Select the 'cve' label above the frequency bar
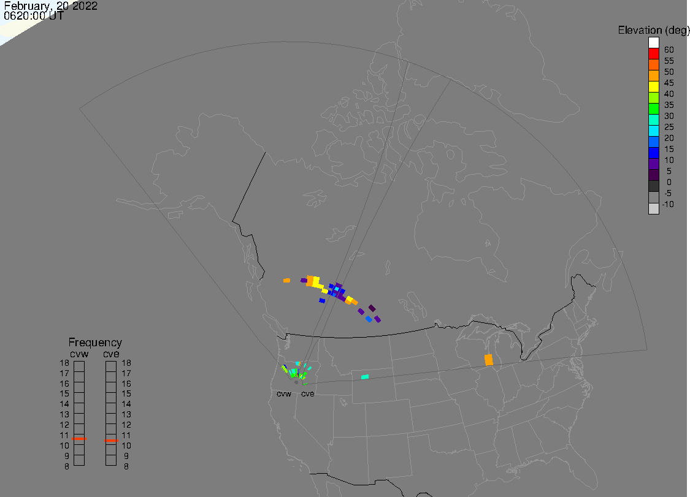 click(112, 354)
